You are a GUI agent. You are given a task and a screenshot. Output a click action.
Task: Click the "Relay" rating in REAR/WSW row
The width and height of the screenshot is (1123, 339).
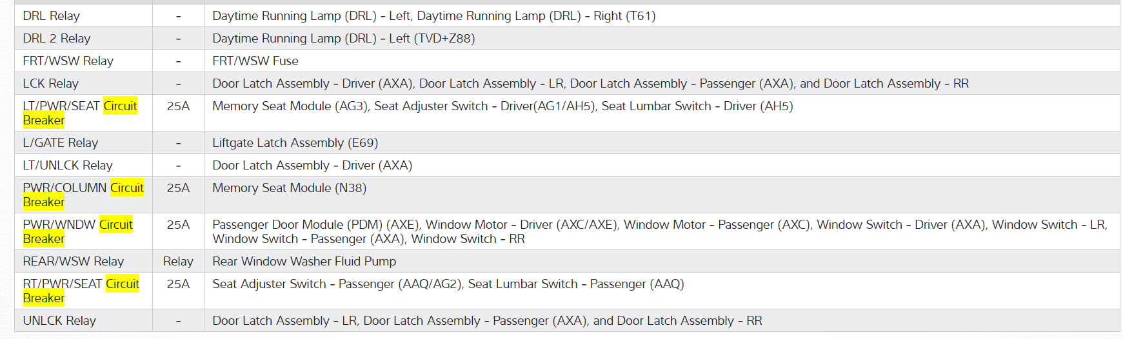(x=178, y=262)
